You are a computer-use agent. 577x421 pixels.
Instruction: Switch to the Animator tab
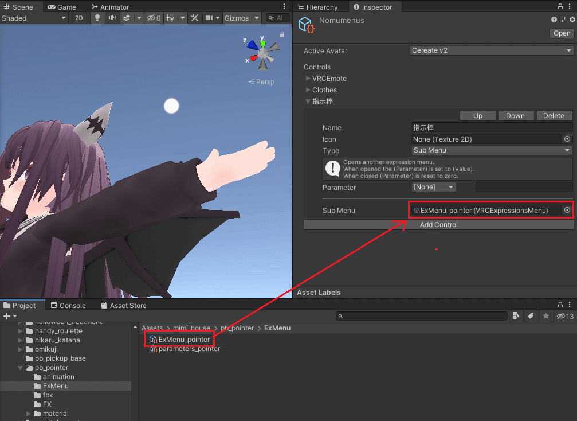(111, 7)
